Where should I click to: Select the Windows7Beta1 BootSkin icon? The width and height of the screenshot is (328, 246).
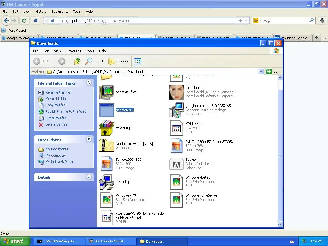176,182
